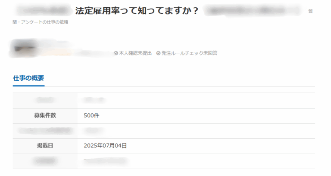Click the 2025年07月04日 posting date
331x176 pixels.
tap(105, 146)
